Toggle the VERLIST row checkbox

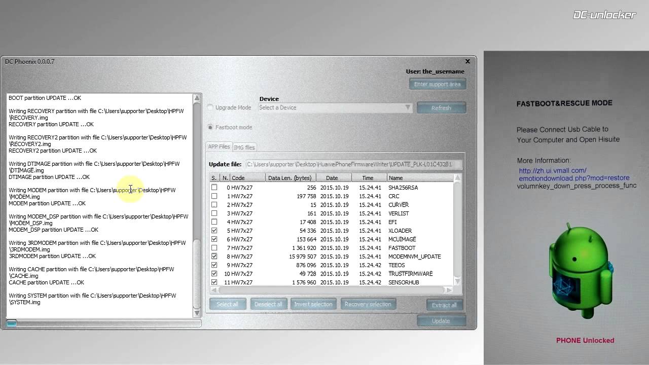(x=214, y=213)
